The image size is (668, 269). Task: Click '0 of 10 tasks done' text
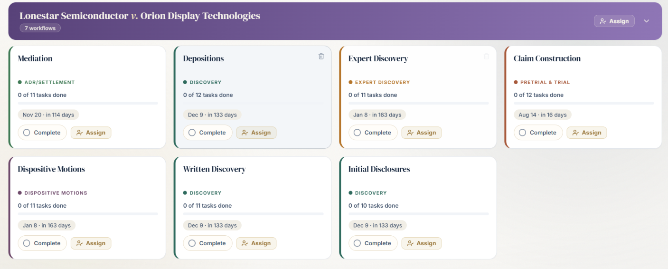(x=373, y=206)
